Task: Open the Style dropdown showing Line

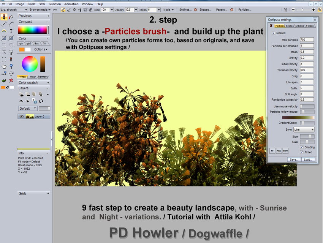Action: tap(304, 130)
